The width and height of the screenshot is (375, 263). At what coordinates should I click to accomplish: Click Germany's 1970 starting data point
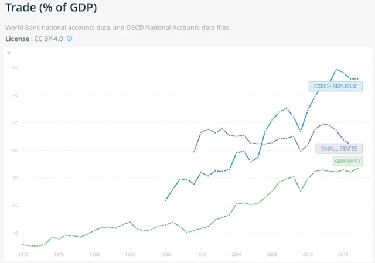23,244
